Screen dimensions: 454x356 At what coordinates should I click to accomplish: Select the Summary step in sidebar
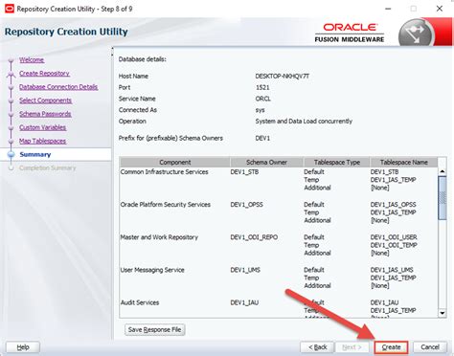pyautogui.click(x=35, y=154)
